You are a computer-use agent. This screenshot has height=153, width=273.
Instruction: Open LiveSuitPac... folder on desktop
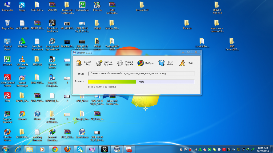coord(202,43)
